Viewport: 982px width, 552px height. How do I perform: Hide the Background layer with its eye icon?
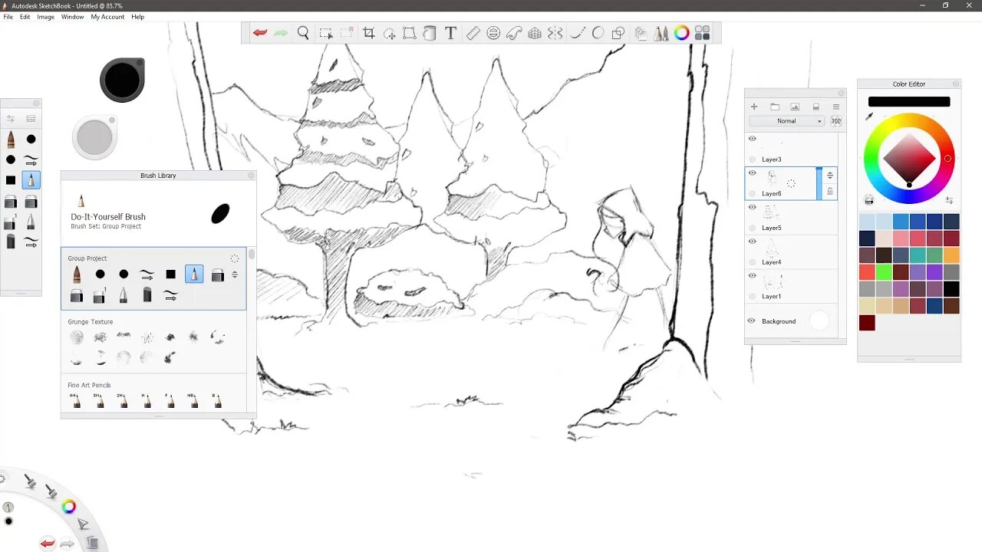pos(752,321)
